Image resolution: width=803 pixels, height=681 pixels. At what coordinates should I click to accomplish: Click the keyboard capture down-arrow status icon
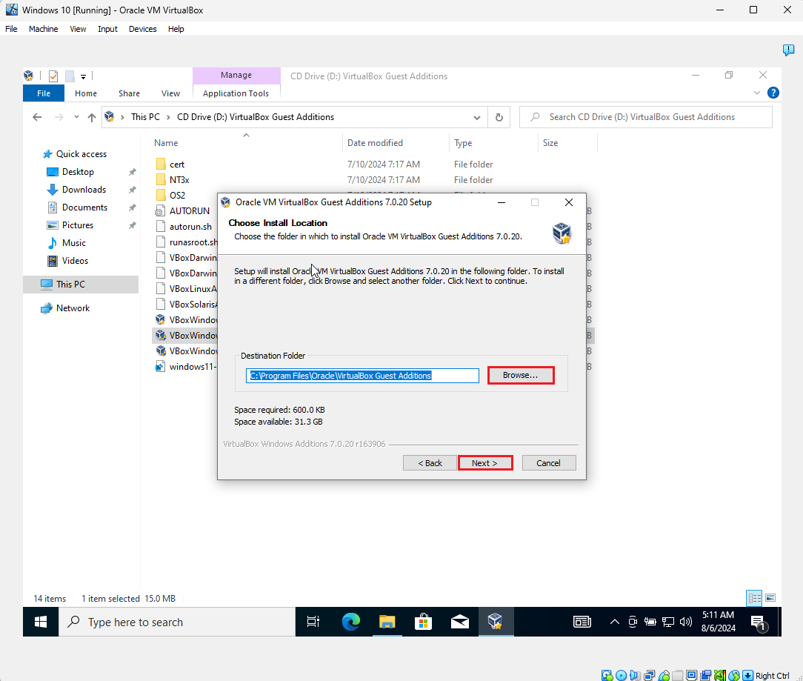tap(748, 675)
